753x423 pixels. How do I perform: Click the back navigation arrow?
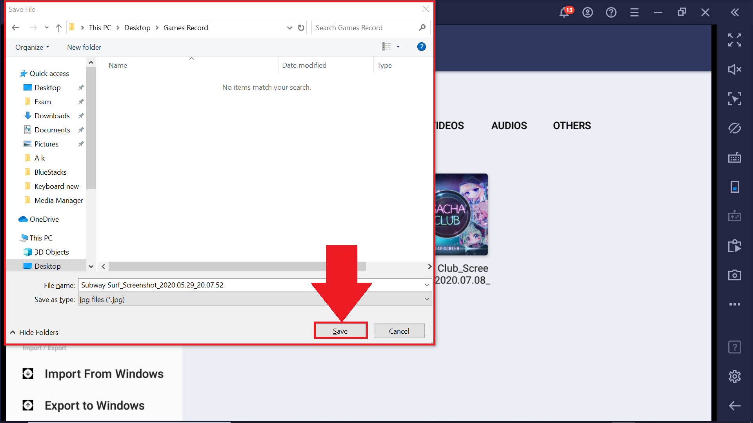tap(15, 27)
